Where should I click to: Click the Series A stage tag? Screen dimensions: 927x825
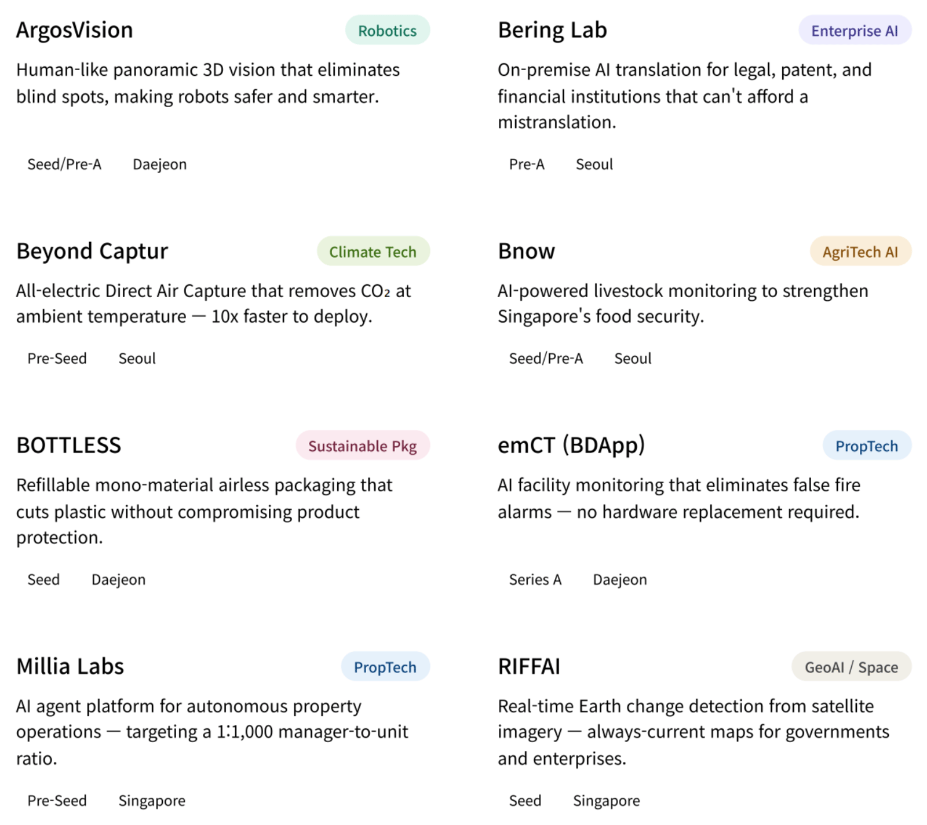(x=535, y=580)
